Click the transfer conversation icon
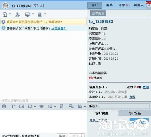 click(x=5, y=14)
